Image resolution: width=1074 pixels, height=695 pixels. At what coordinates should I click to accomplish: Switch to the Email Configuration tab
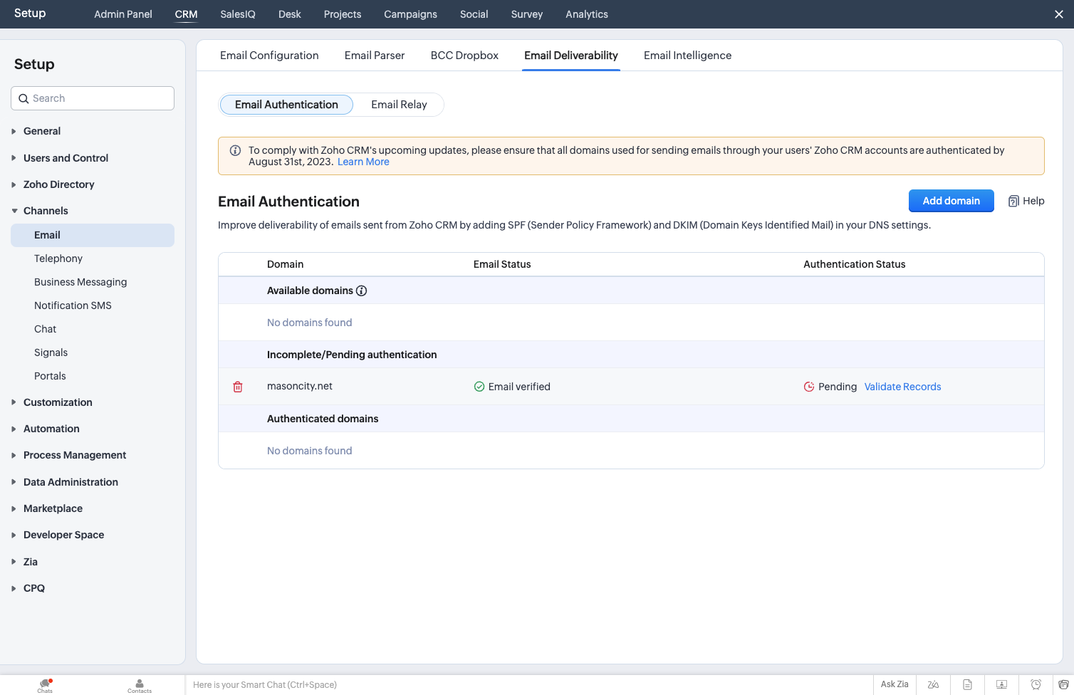click(269, 56)
